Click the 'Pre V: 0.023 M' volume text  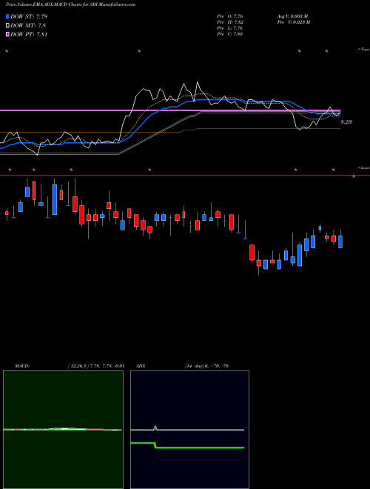click(x=293, y=22)
